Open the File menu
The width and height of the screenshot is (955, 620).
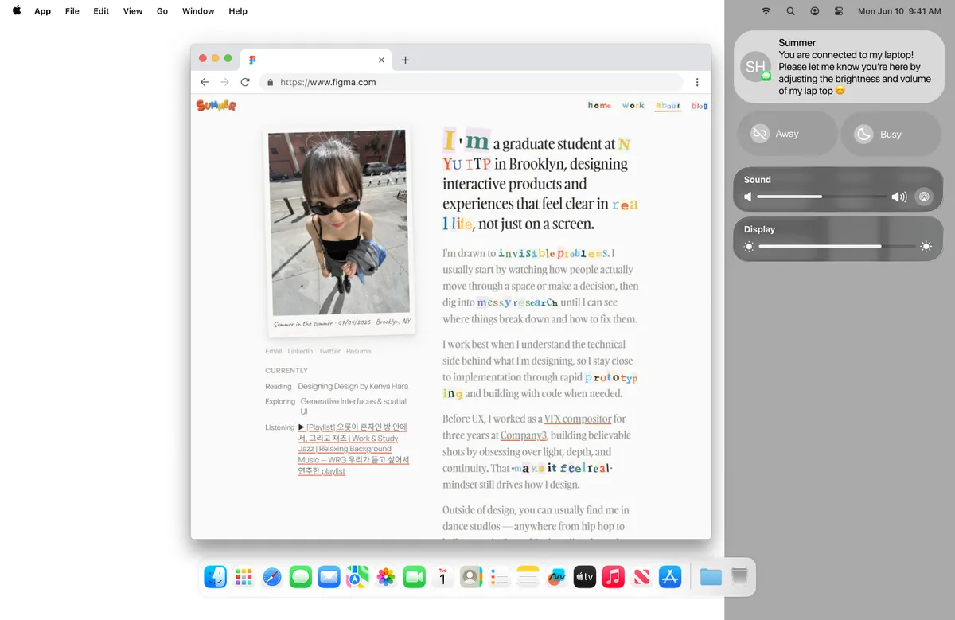tap(72, 11)
